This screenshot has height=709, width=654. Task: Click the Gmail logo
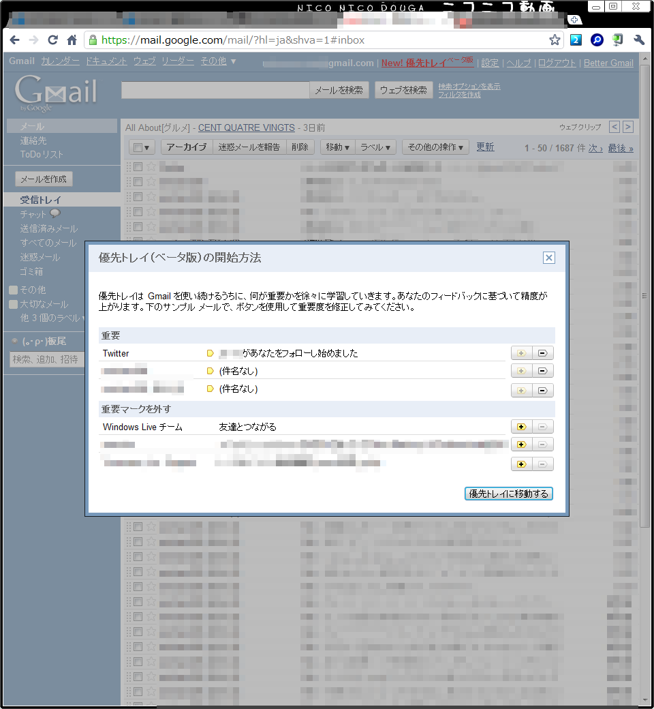click(56, 93)
